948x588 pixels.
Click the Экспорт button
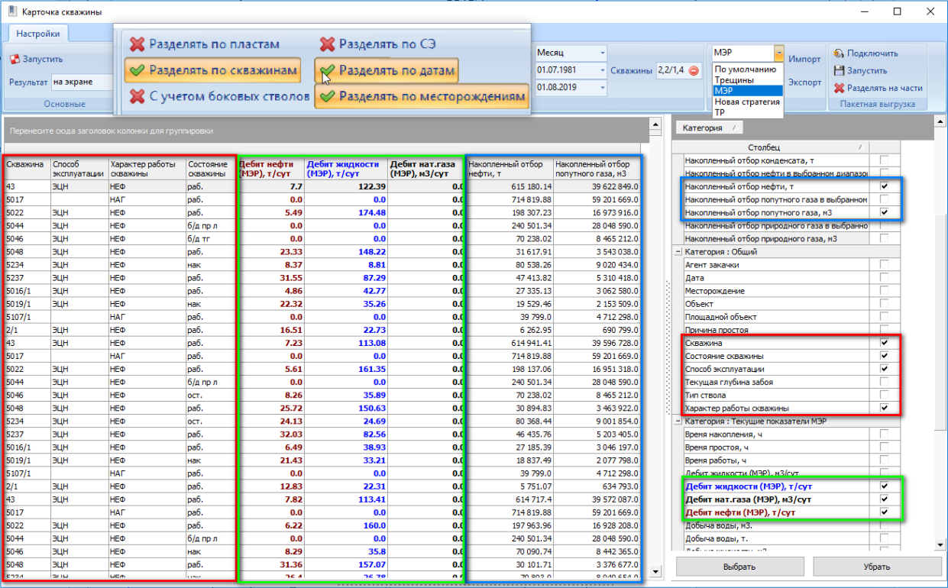804,82
